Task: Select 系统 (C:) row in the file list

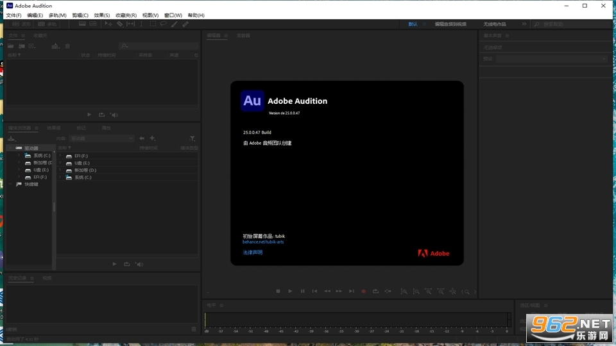Action: pos(127,177)
